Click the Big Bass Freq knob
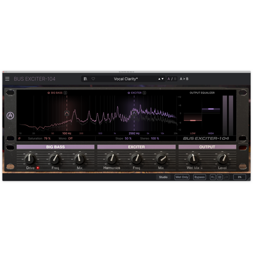Viewport: 253px width, 253px height. [x=55, y=159]
